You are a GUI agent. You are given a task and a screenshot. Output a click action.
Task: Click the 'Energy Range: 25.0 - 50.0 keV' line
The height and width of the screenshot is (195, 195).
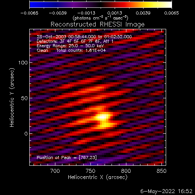[70, 46]
